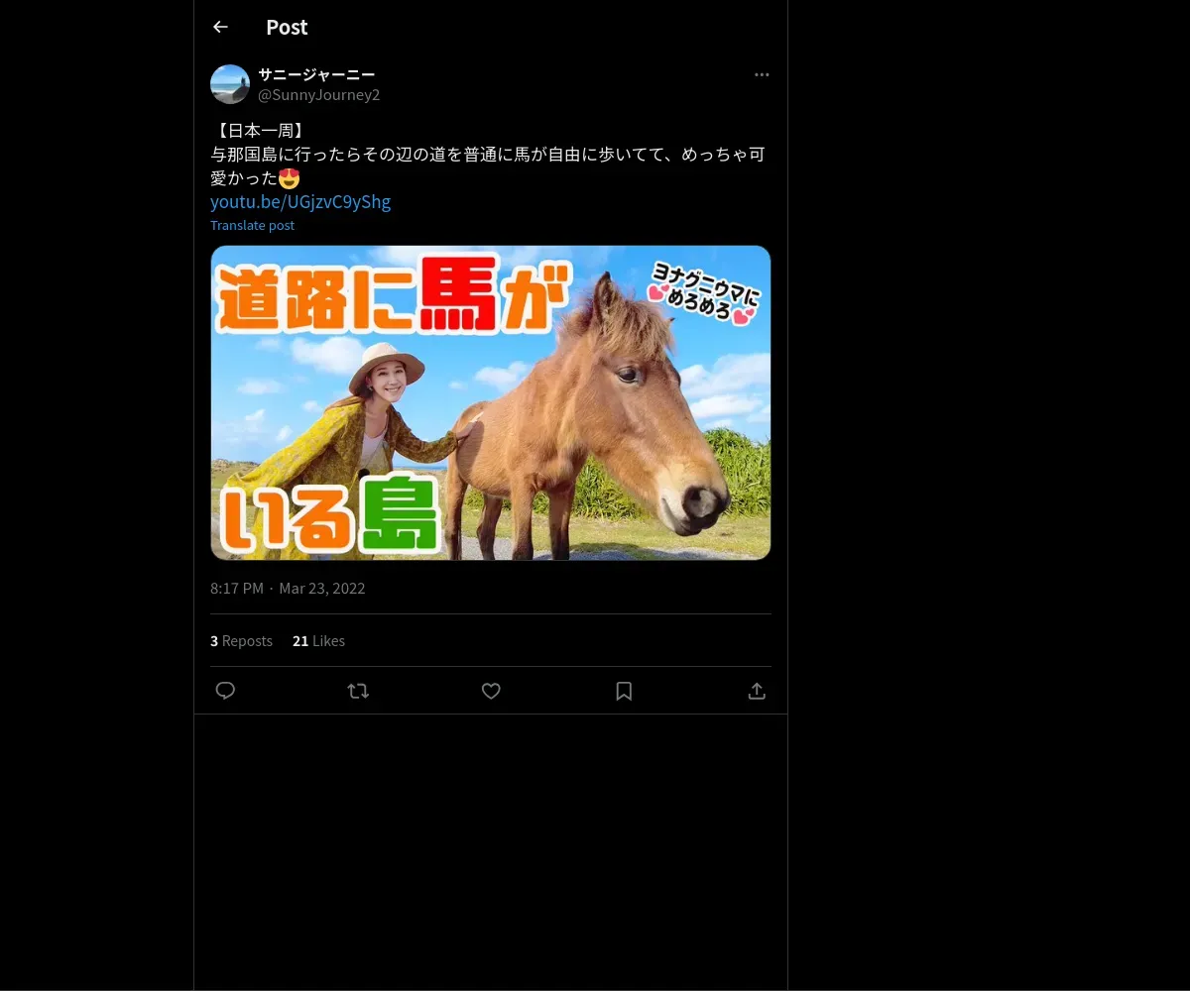Screen dimensions: 1190x991
Task: Click the サニージャーニー display name
Action: click(x=316, y=74)
